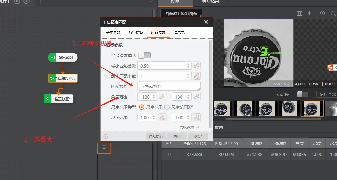The width and height of the screenshot is (337, 180).
Task: Click the grid layout view icon
Action: click(x=309, y=13)
